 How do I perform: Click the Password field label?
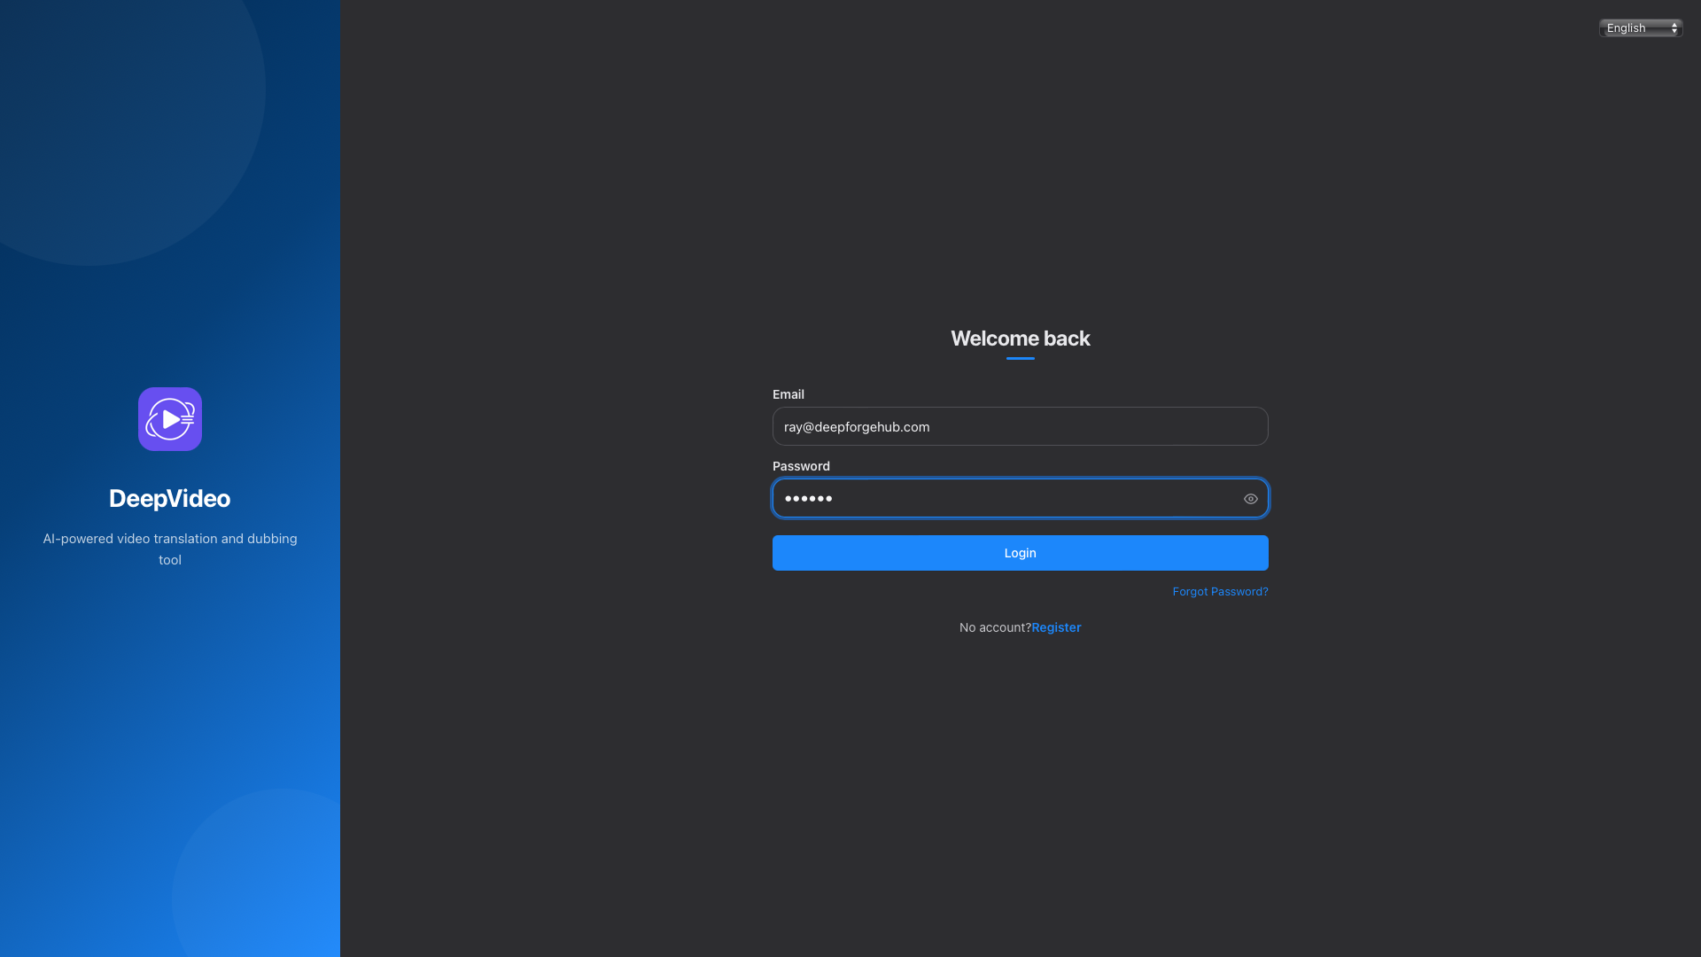tap(801, 466)
